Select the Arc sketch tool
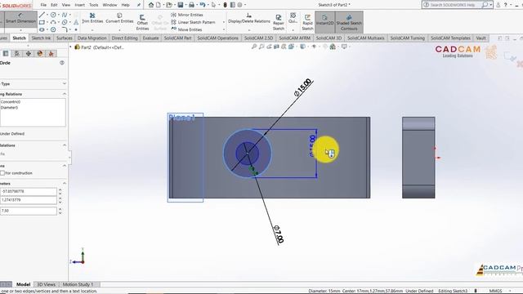Screen dimensions: 523x294 pos(53,22)
